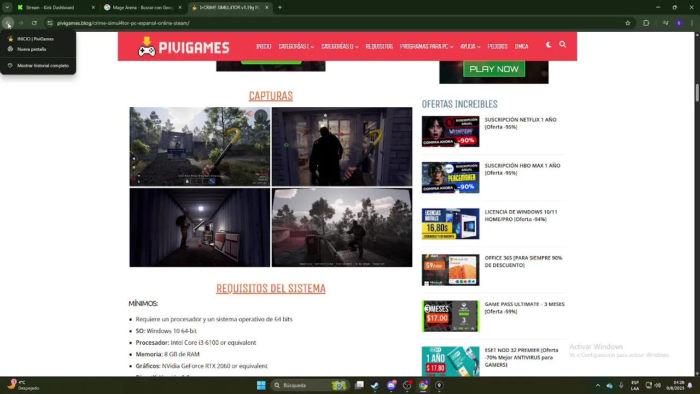The height and width of the screenshot is (394, 700).
Task: Open the REQUISITOS nav link
Action: coord(379,47)
